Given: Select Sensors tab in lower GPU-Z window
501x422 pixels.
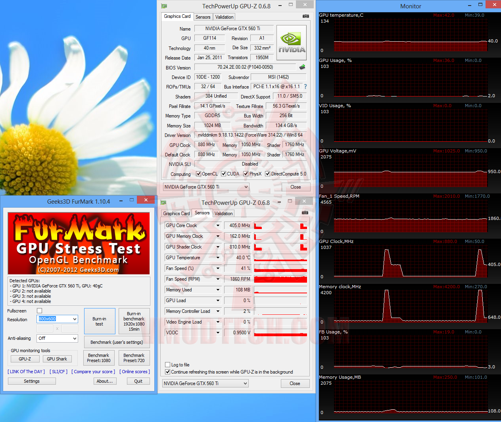Looking at the screenshot, I should 202,213.
